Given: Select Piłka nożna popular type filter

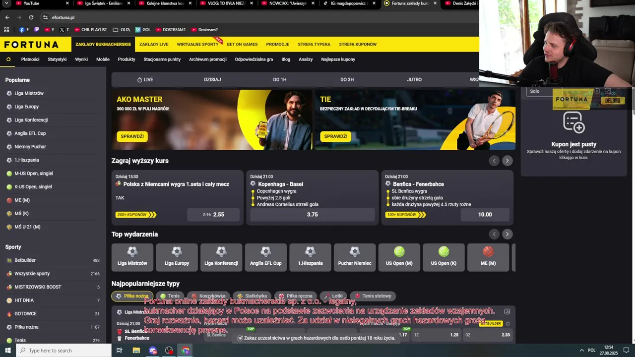Looking at the screenshot, I should [x=132, y=296].
